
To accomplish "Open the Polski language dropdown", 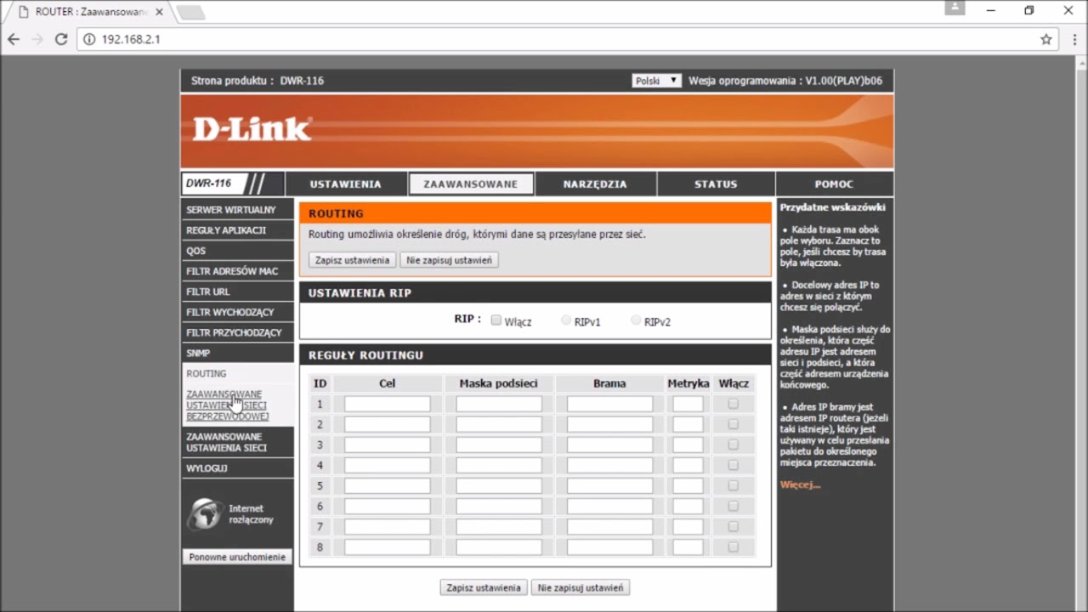I will [656, 81].
